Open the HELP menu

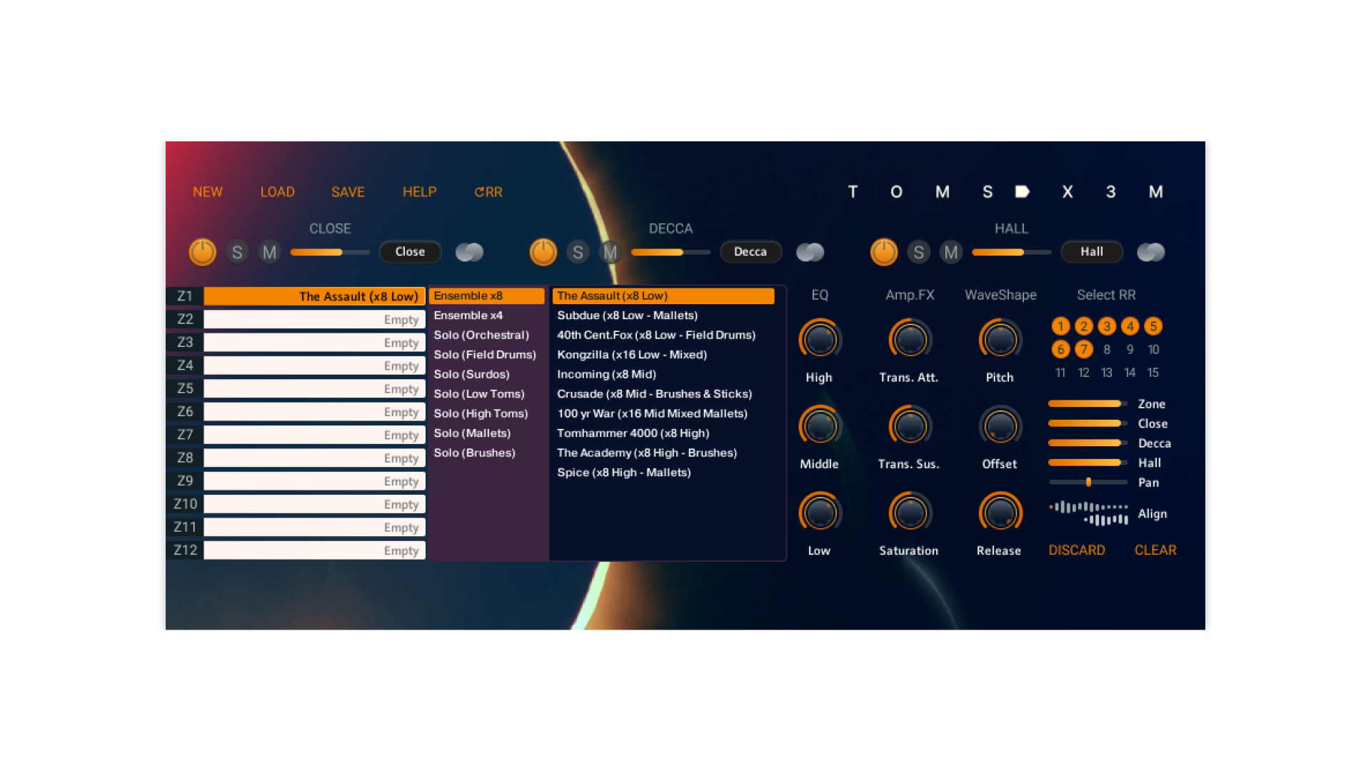[419, 191]
